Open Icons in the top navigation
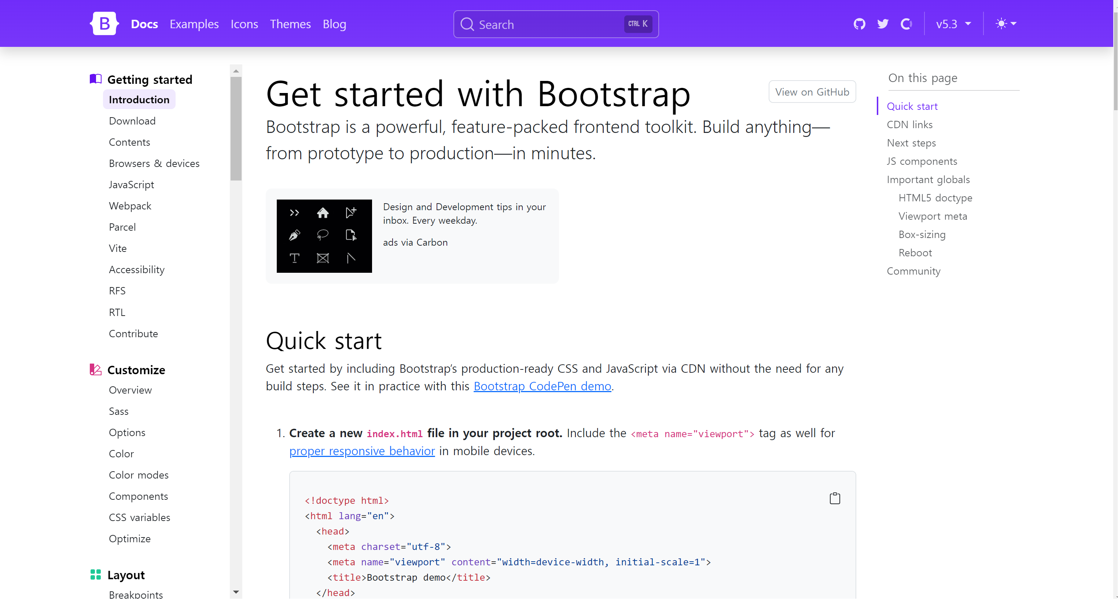Image resolution: width=1118 pixels, height=599 pixels. point(244,24)
